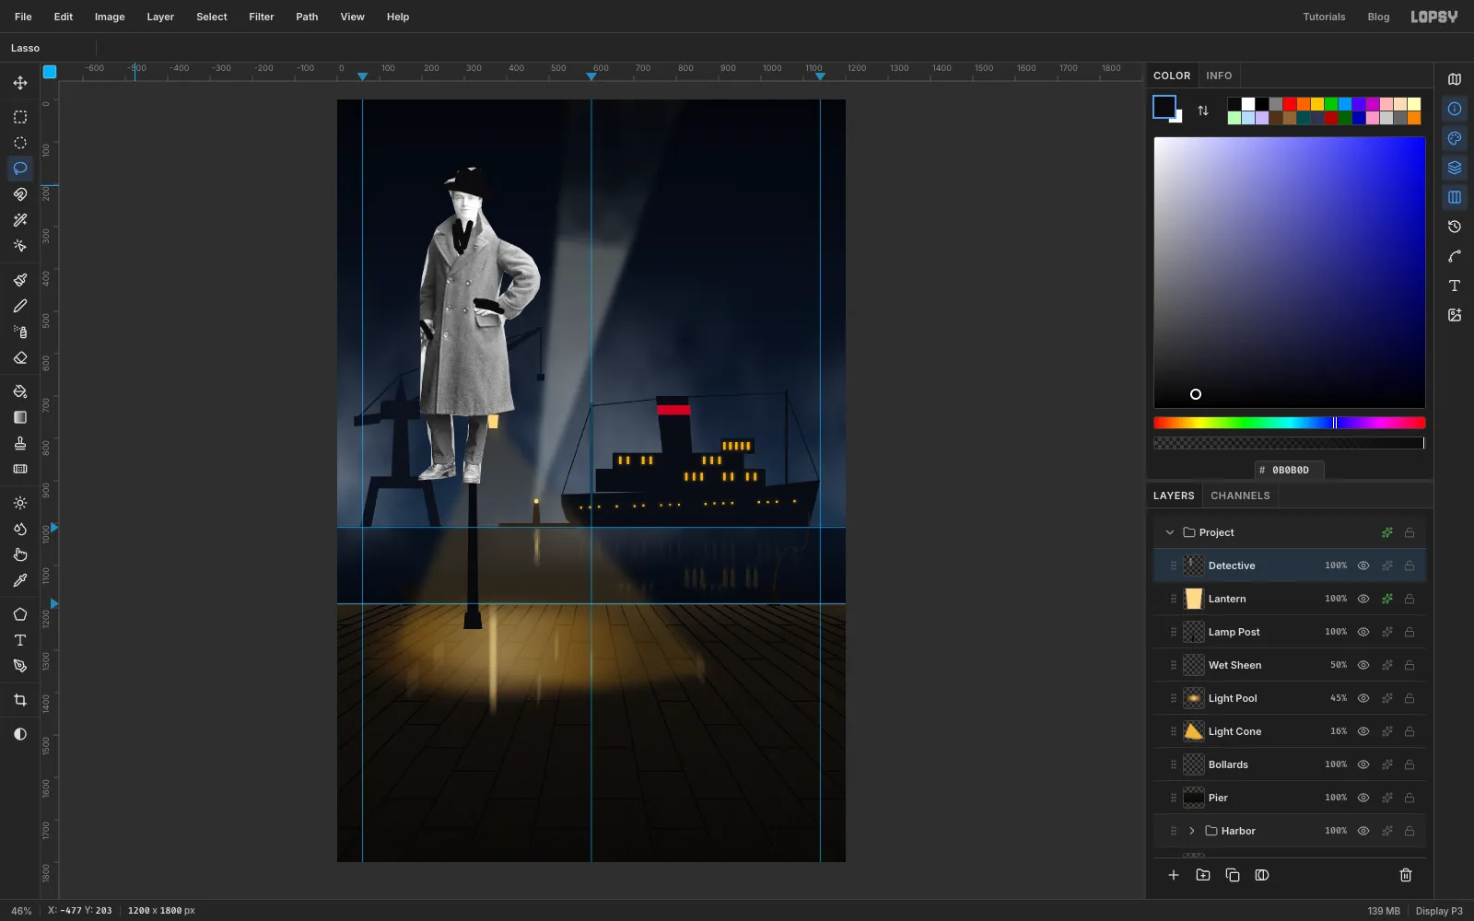The height and width of the screenshot is (921, 1474).
Task: Open the Blog link
Action: click(x=1378, y=17)
